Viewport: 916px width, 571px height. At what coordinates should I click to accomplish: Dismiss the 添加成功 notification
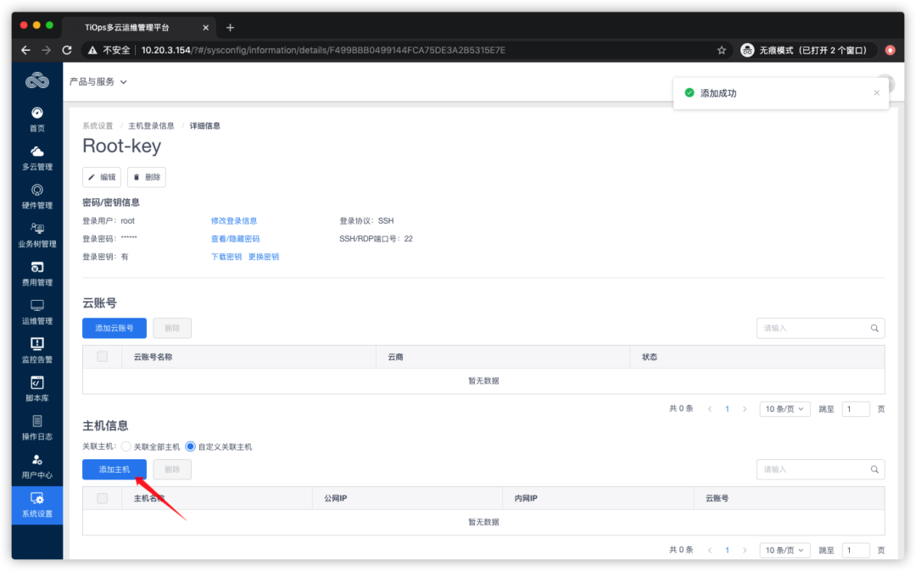tap(876, 92)
